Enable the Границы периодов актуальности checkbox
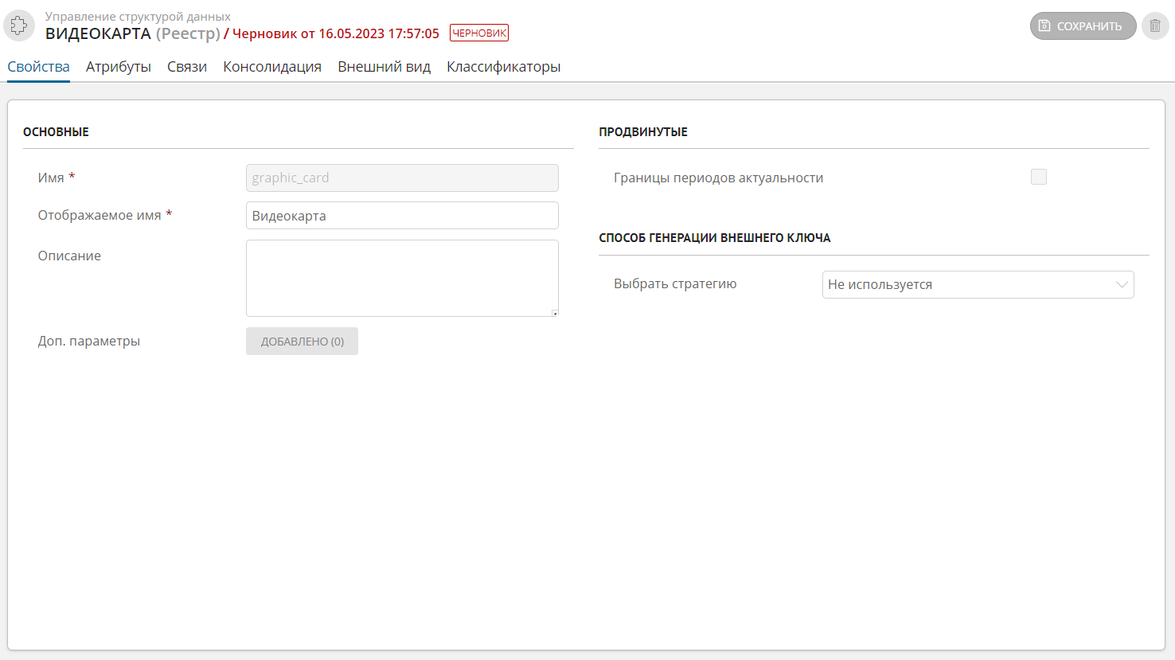 click(1039, 178)
